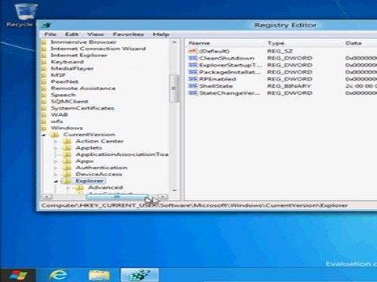Open the Favorites menu
The height and width of the screenshot is (282, 377).
point(128,34)
